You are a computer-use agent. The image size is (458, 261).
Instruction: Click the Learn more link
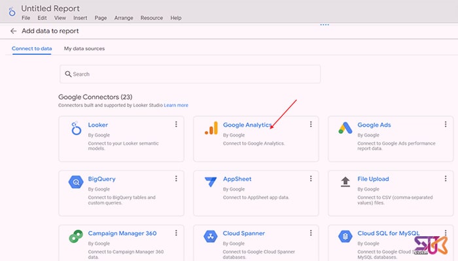pos(176,106)
